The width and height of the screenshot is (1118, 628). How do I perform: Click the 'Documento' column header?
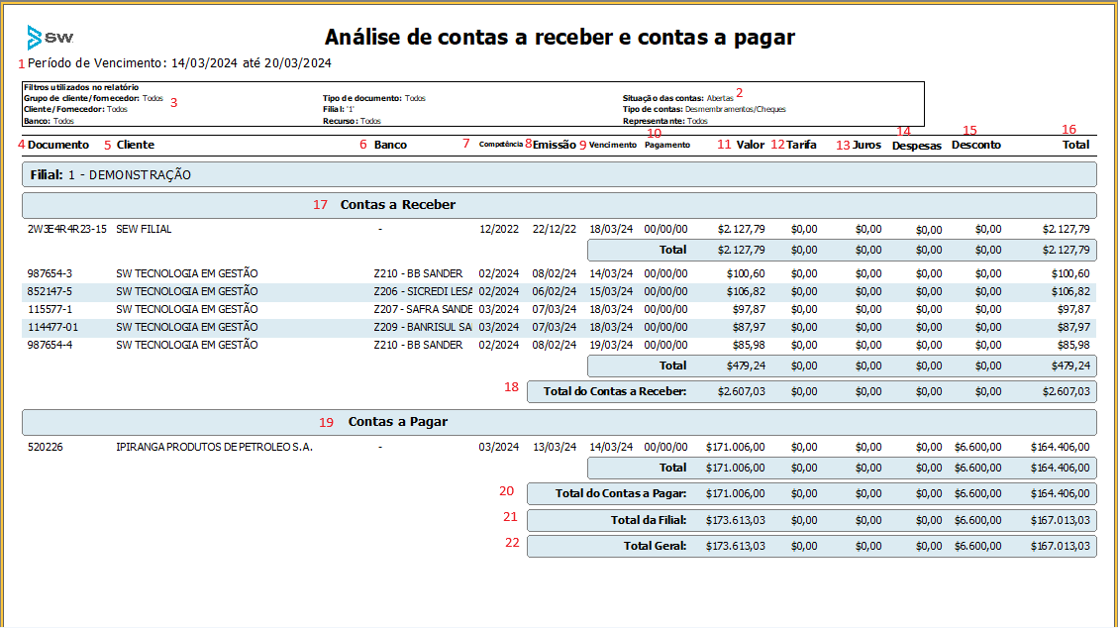(58, 145)
